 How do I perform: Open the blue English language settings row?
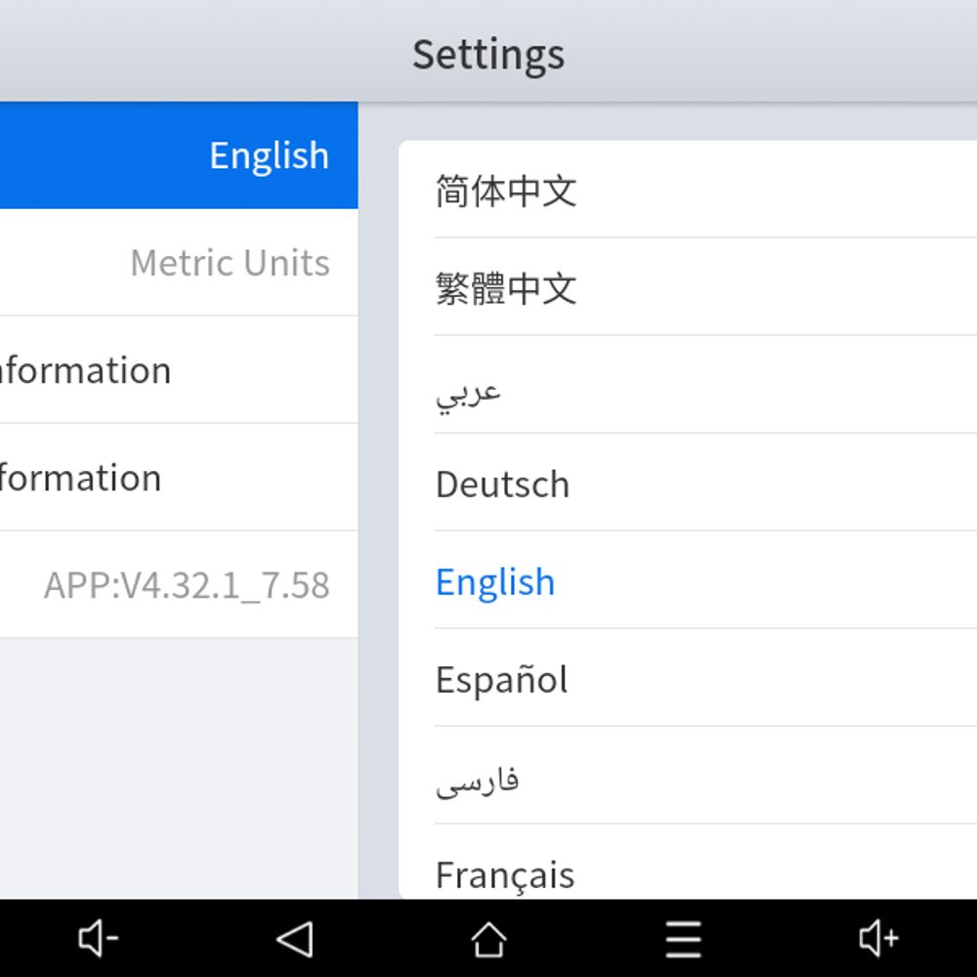click(179, 155)
